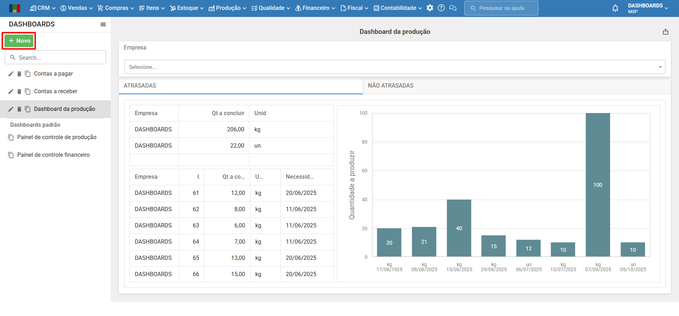Screen dimensions: 679x316
Task: Click edit pencil for Contas a pagar
Action: (11, 74)
